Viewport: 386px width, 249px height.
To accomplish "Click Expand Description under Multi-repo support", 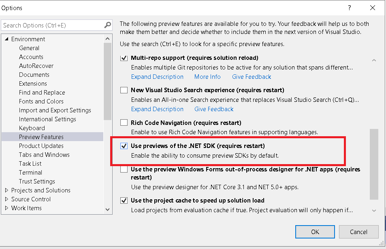I will coord(157,76).
